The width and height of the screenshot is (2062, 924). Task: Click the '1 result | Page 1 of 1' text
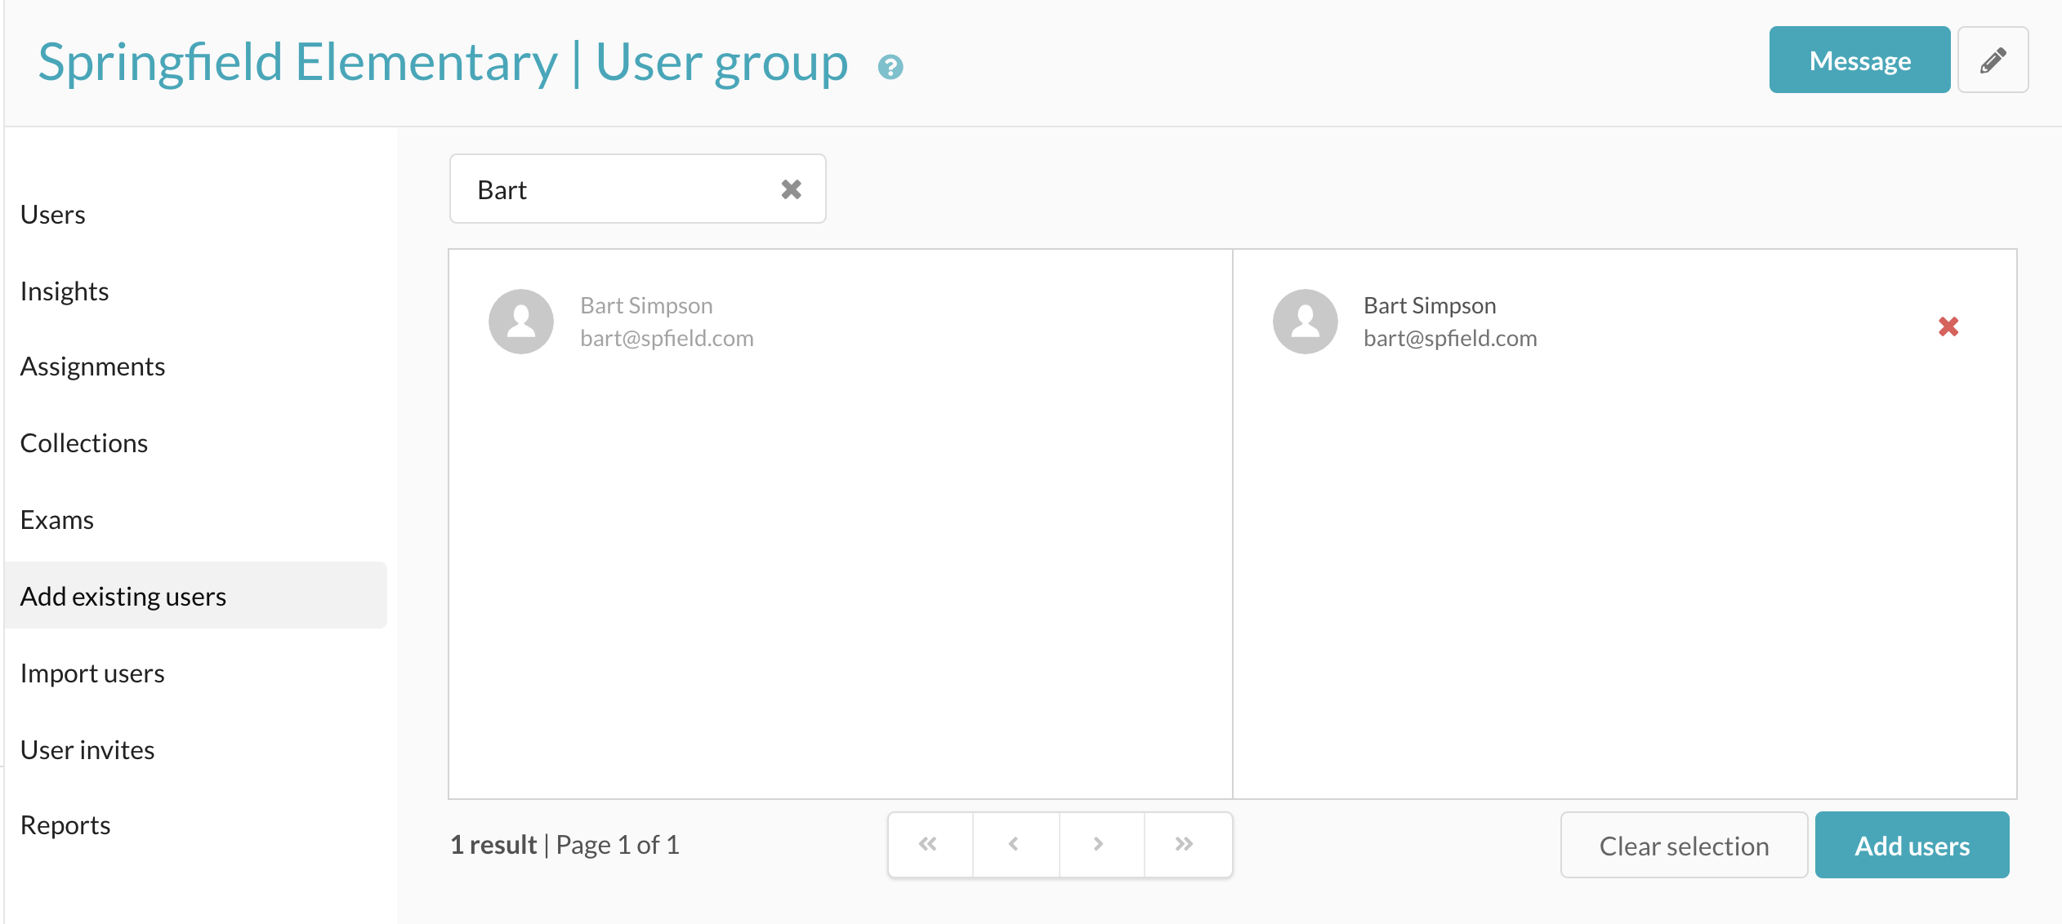pos(565,844)
